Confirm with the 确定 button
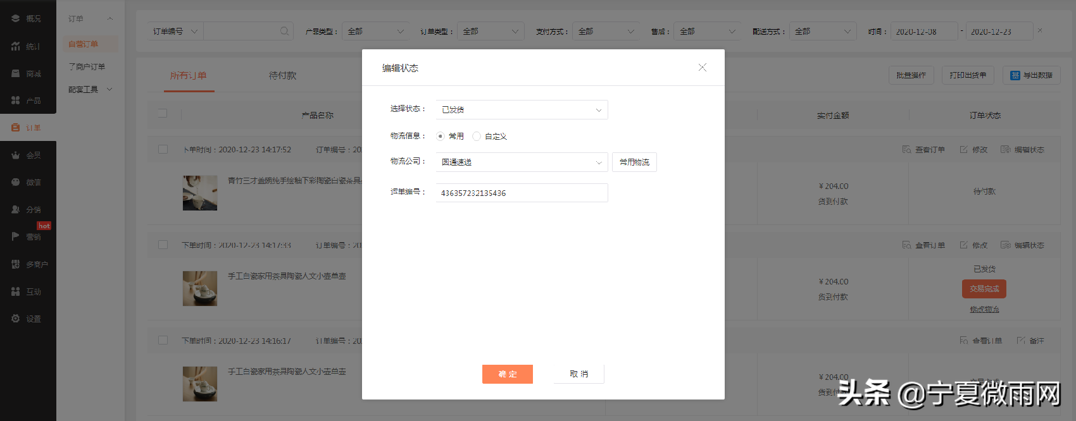This screenshot has height=421, width=1076. pyautogui.click(x=508, y=374)
